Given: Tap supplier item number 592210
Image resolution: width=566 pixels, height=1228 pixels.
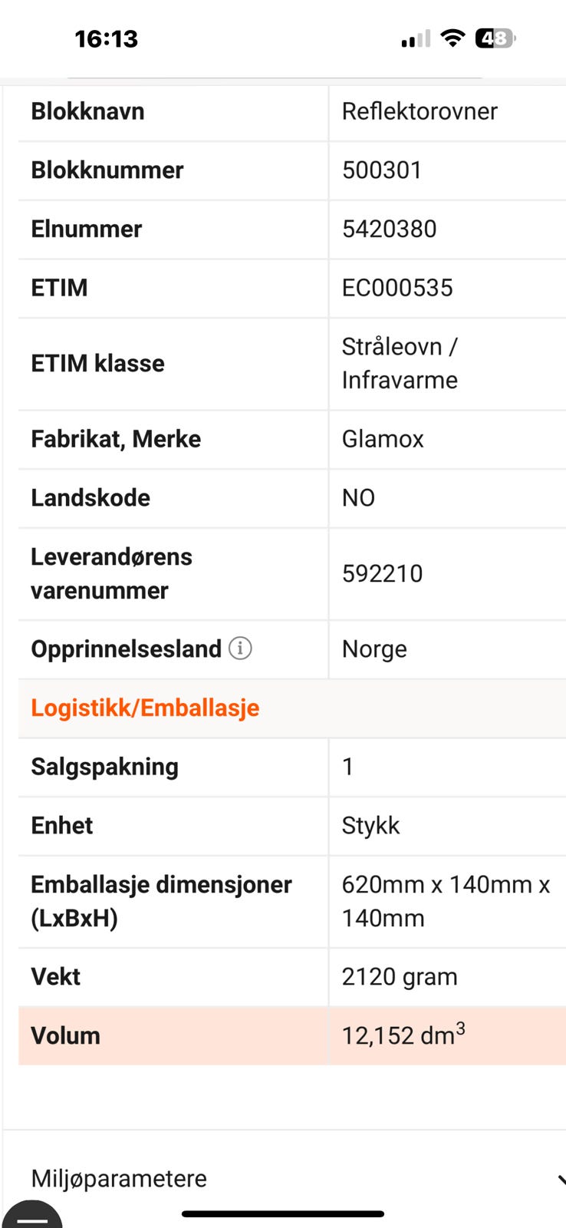Looking at the screenshot, I should tap(382, 573).
